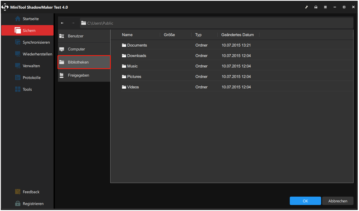359x211 pixels.
Task: Select the Documents folder row
Action: coord(137,45)
